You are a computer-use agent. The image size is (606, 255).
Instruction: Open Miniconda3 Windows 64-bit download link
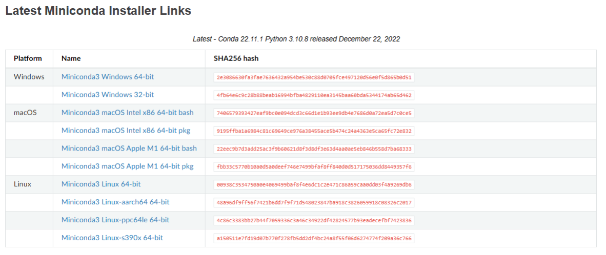coord(108,77)
